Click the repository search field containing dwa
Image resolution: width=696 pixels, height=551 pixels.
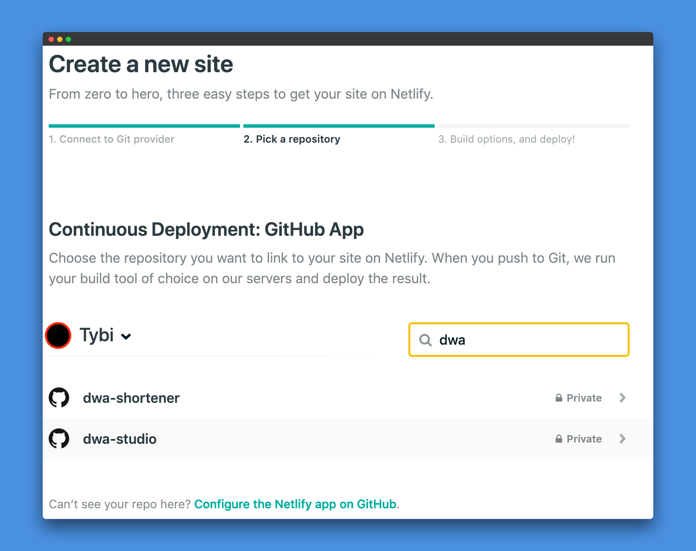(519, 340)
